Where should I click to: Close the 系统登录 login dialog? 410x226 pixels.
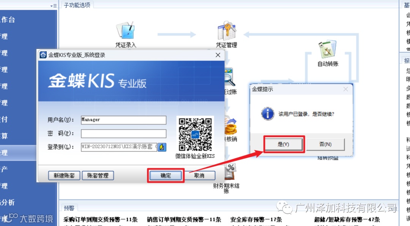(x=218, y=55)
